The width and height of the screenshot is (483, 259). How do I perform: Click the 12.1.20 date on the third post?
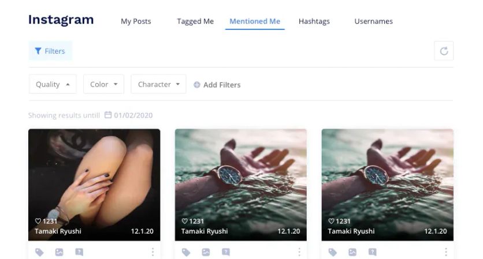435,231
